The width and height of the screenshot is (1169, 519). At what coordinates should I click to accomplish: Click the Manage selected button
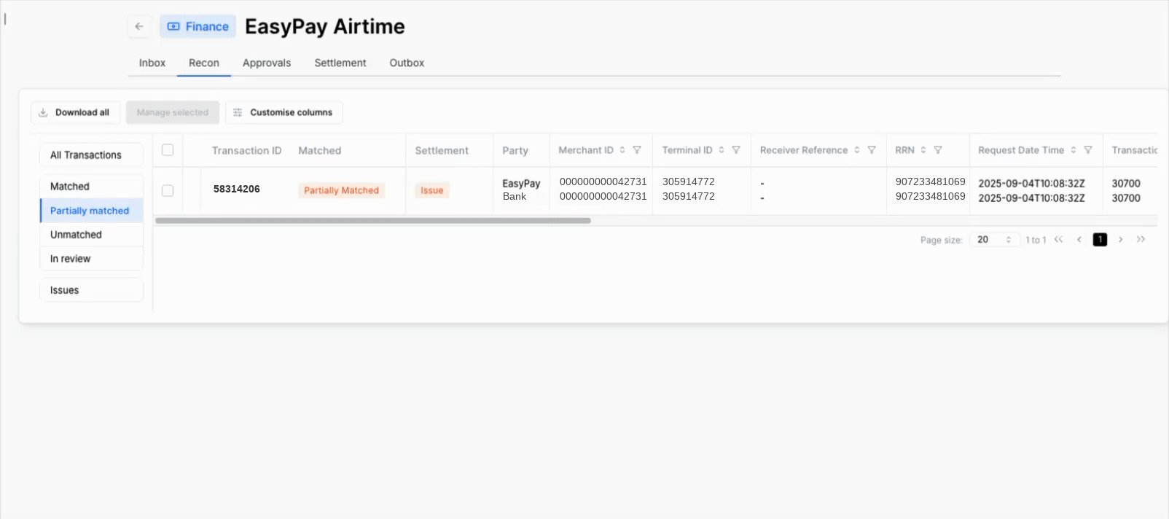(x=173, y=112)
